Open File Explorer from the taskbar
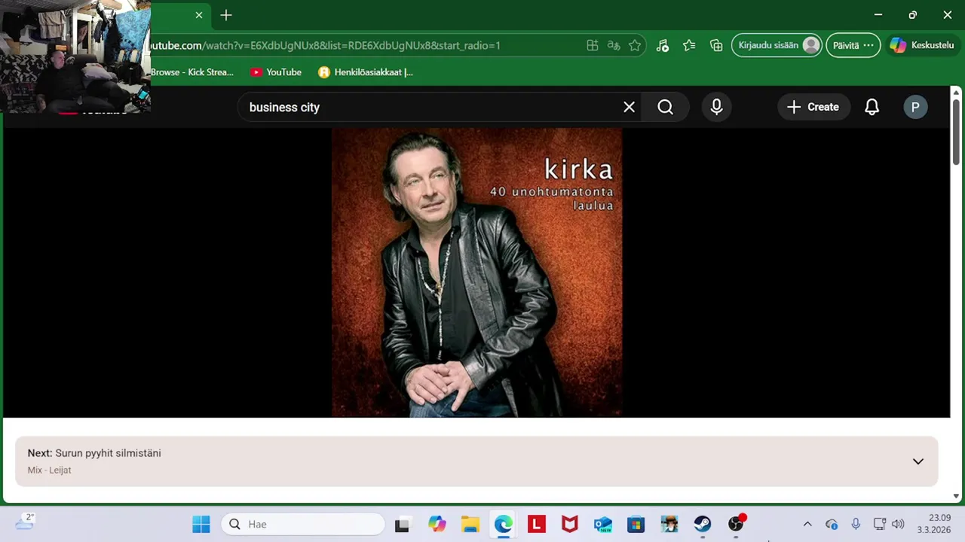 coord(470,524)
